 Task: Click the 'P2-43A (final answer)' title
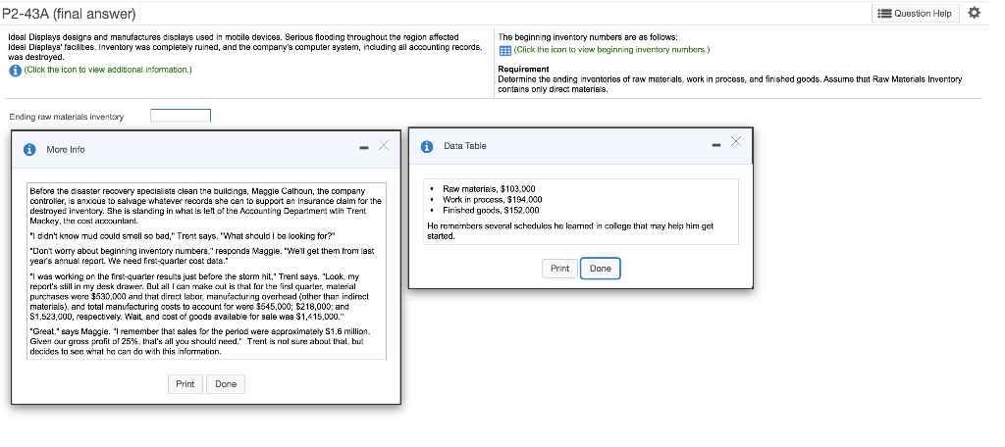point(70,14)
